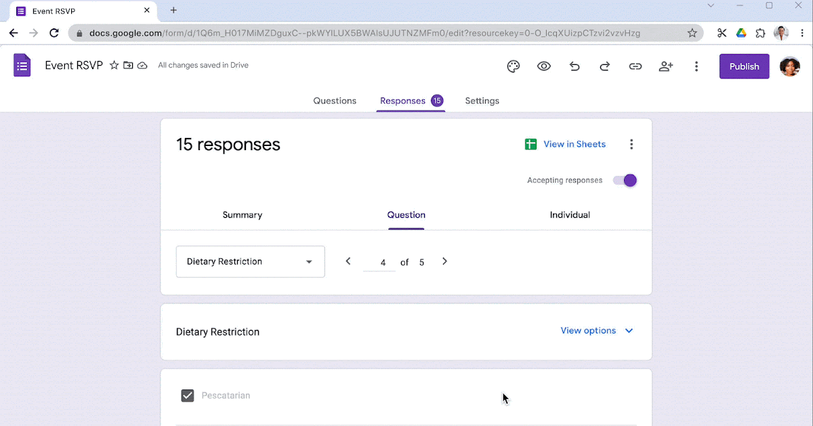Open the theme customization palette icon
Viewport: 813px width, 426px height.
(x=514, y=66)
